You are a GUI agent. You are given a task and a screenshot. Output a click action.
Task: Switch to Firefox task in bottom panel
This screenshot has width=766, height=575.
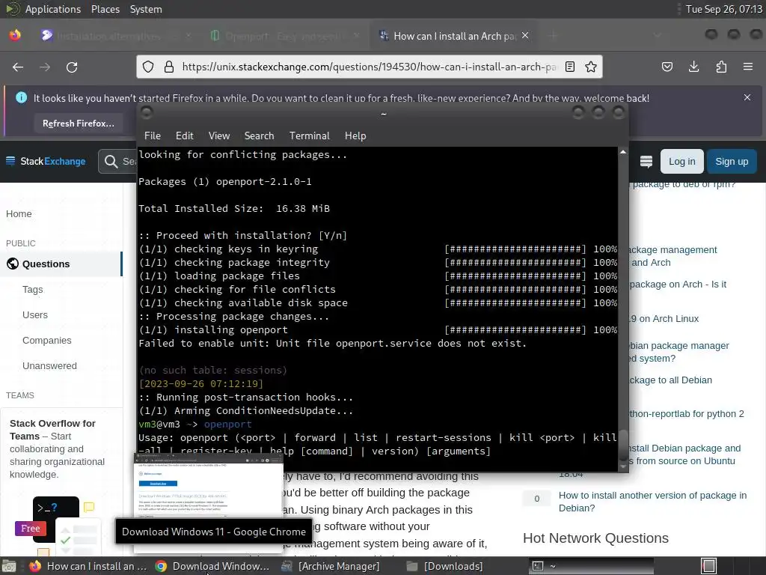(x=88, y=566)
